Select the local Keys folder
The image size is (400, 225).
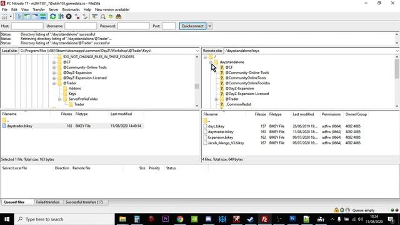pos(72,94)
